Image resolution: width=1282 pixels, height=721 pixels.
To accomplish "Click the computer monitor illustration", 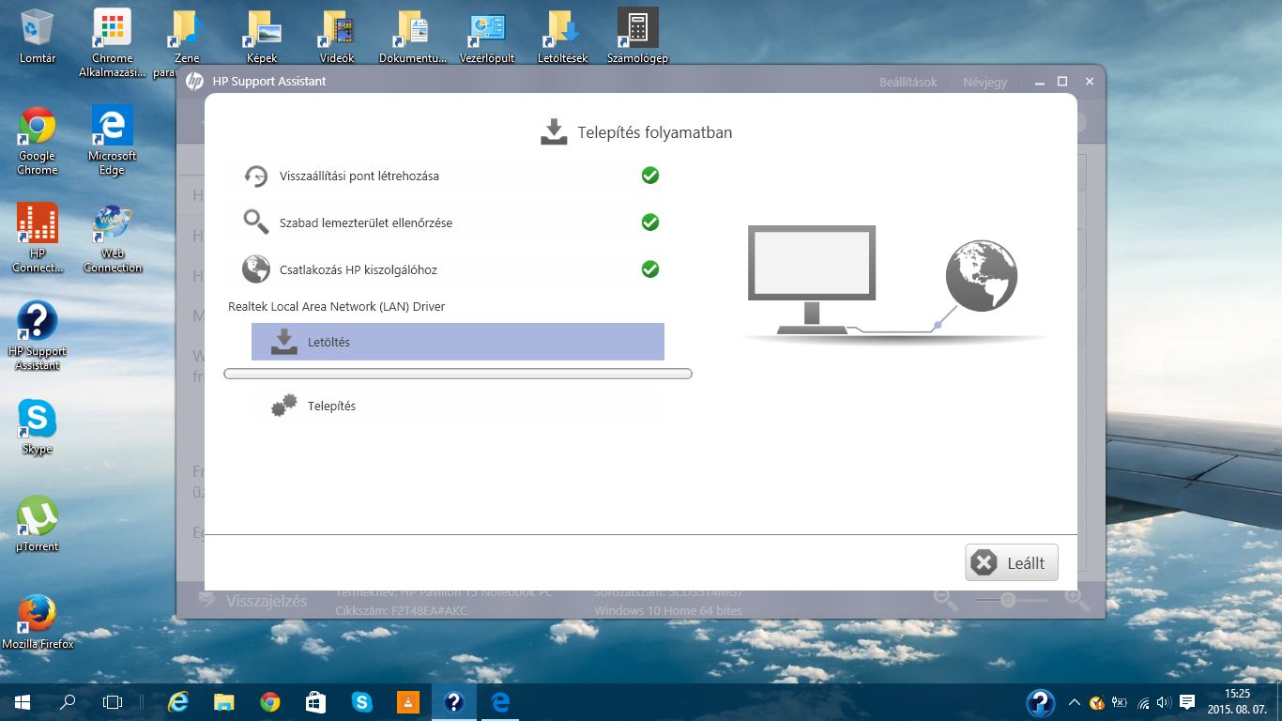I will [812, 279].
